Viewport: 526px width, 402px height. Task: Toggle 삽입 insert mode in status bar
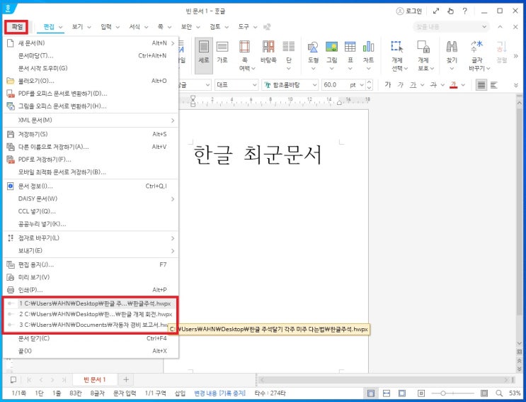[180, 393]
